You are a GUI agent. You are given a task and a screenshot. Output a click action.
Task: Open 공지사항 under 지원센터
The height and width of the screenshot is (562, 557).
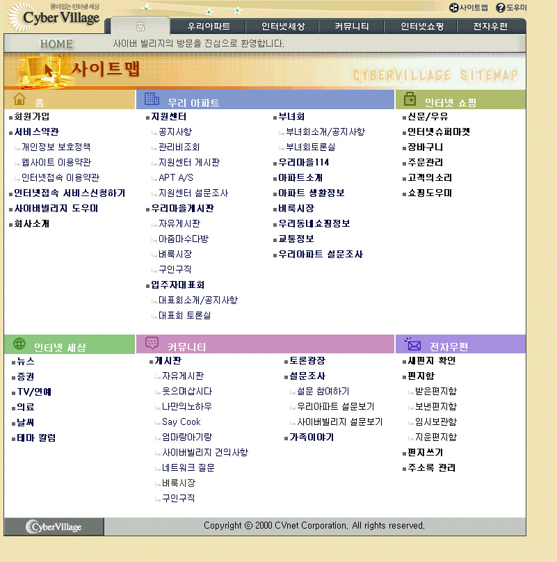click(175, 132)
